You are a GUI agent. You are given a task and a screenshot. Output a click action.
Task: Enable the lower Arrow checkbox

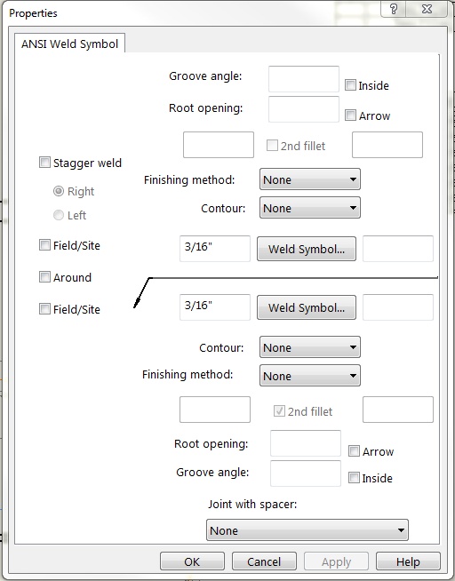tap(354, 451)
